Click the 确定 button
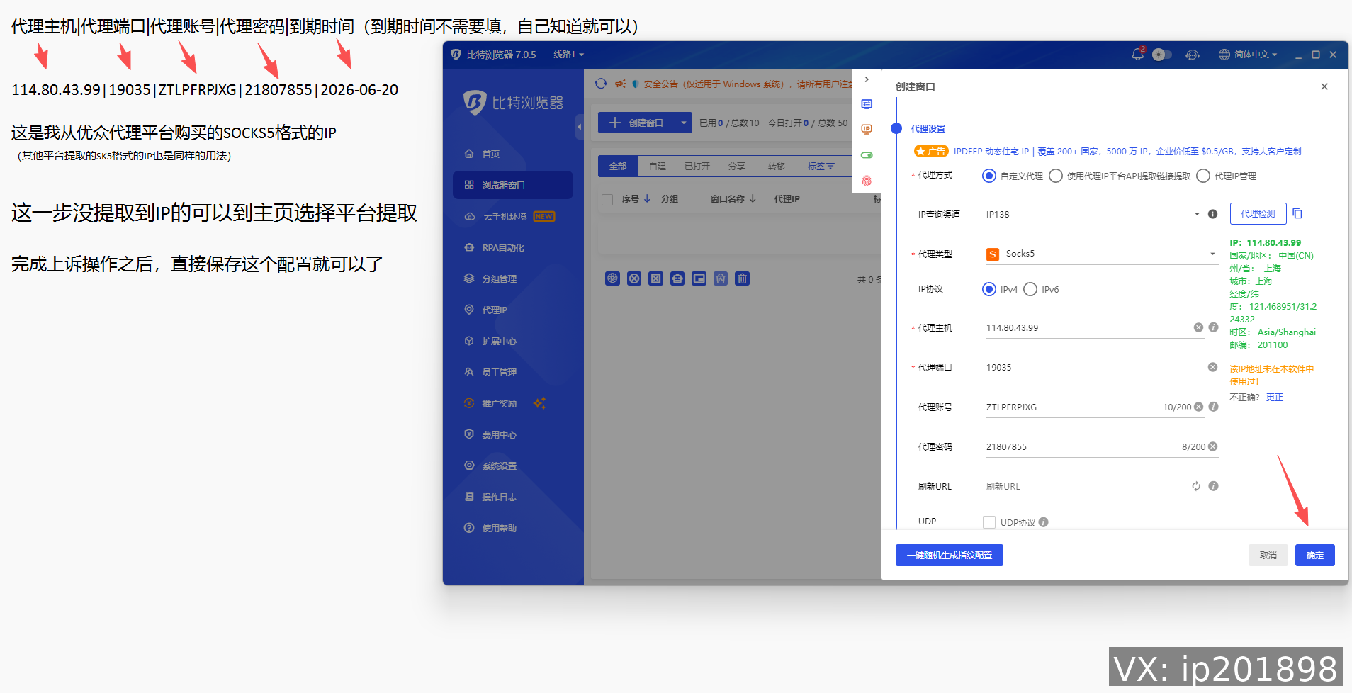The image size is (1352, 693). coord(1315,556)
